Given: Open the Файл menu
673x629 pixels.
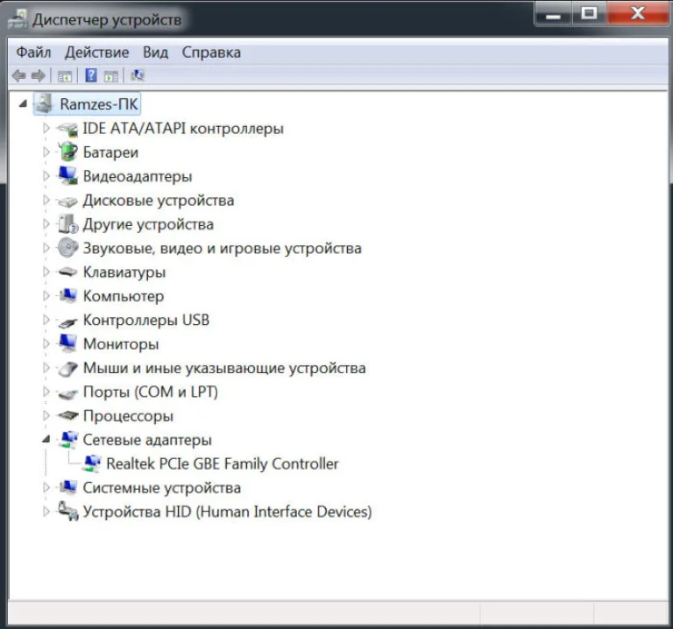Looking at the screenshot, I should click(33, 53).
